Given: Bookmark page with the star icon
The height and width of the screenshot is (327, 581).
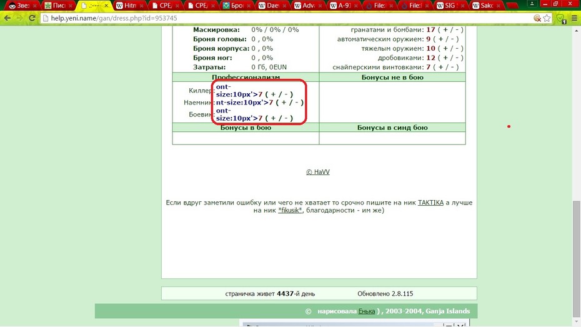Looking at the screenshot, I should (547, 18).
